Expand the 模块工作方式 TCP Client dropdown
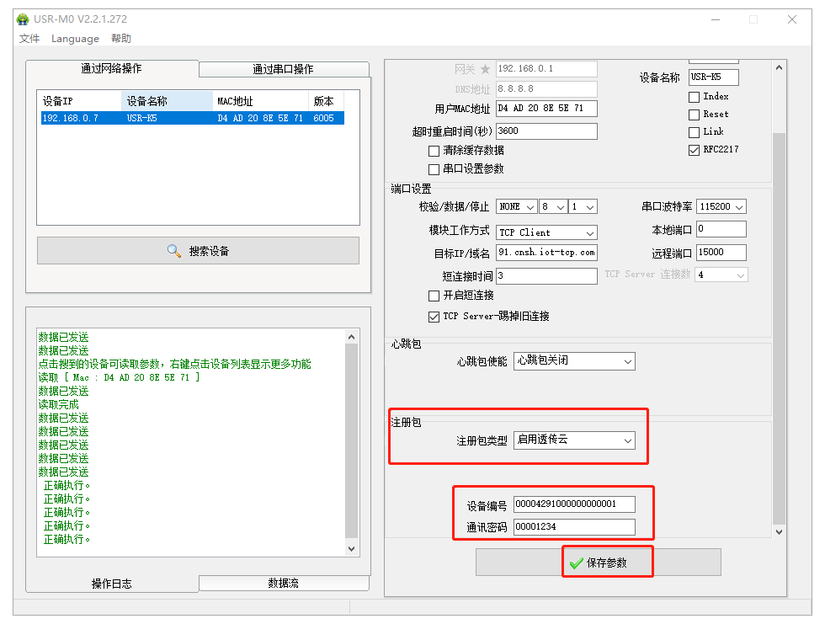 pyautogui.click(x=547, y=232)
